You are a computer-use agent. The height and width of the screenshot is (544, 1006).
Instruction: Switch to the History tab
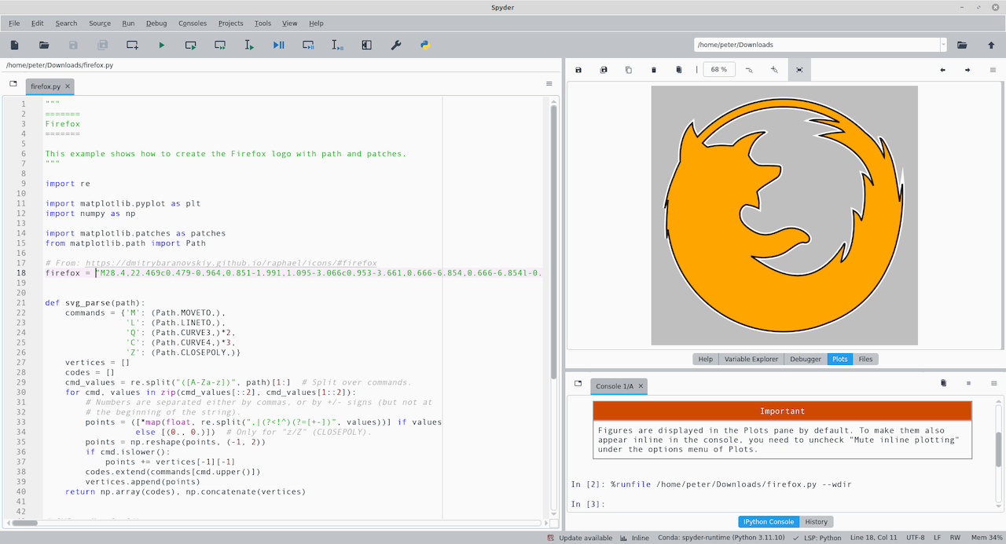817,521
